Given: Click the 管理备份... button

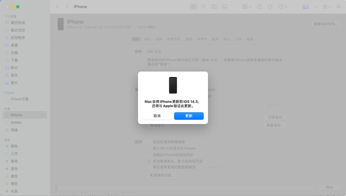Looking at the screenshot, I should point(158,125).
